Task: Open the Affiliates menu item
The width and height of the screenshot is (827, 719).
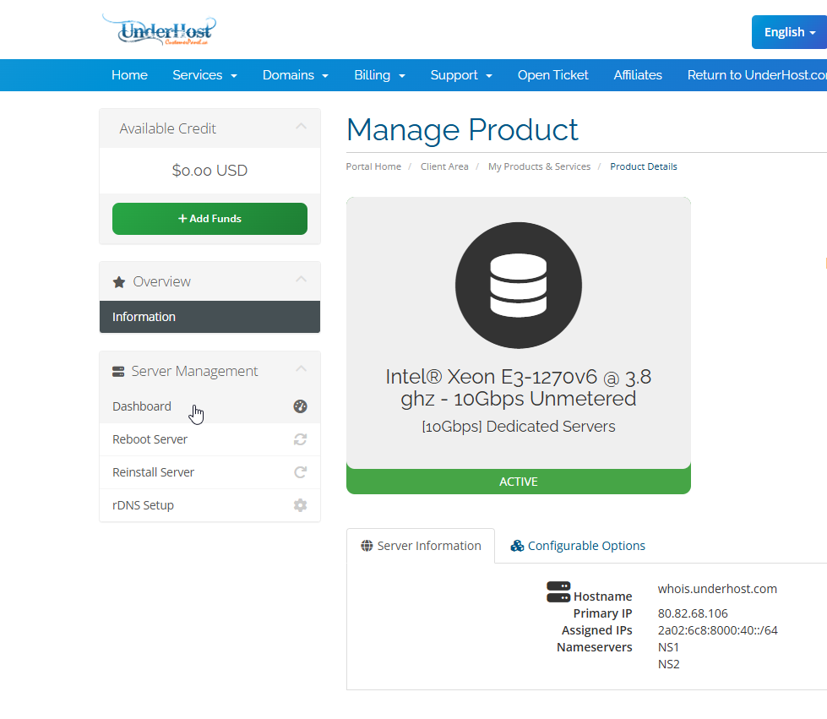Action: (638, 75)
